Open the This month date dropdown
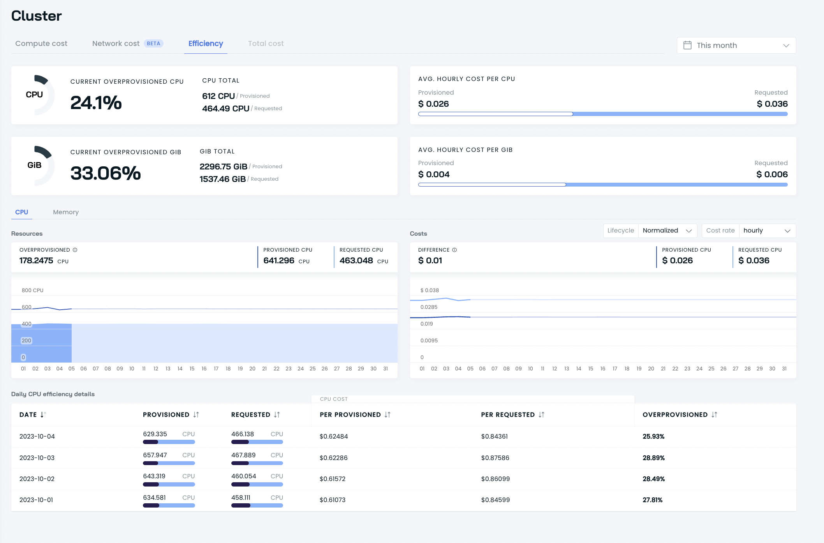Viewport: 824px width, 543px height. click(x=736, y=45)
